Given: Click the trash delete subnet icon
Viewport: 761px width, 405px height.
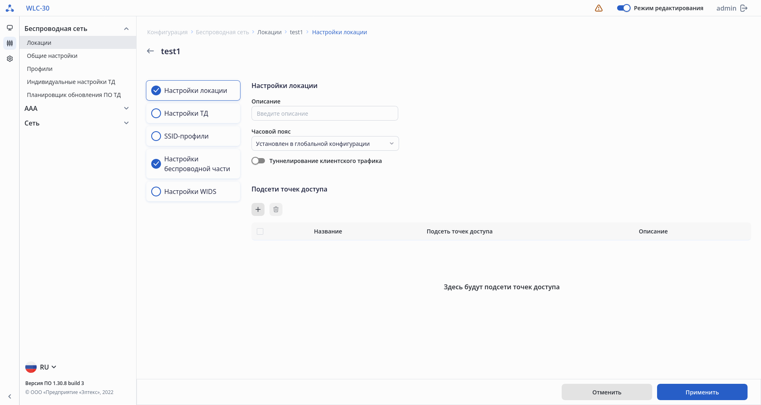Looking at the screenshot, I should pos(276,209).
